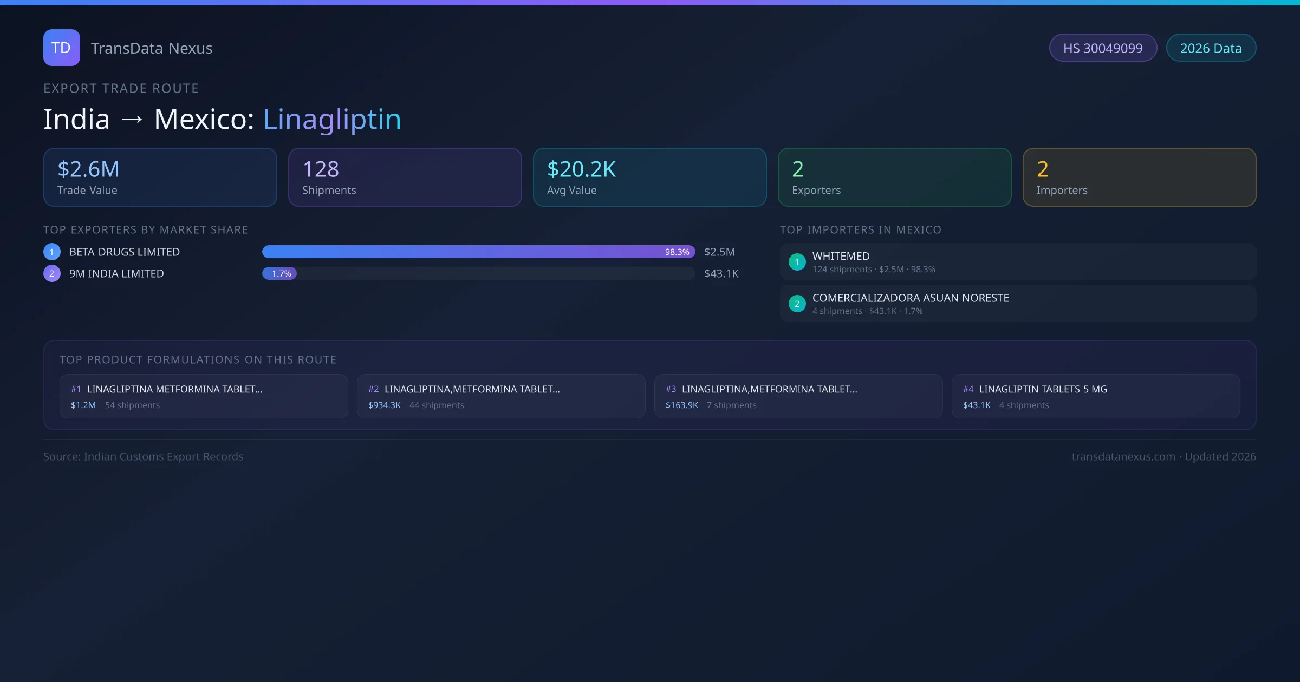This screenshot has height=682, width=1300.
Task: Click green rank 1 badge beside WHITEMED
Action: point(797,263)
